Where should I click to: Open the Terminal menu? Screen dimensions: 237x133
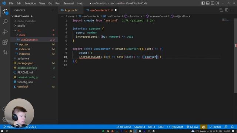tap(69, 3)
